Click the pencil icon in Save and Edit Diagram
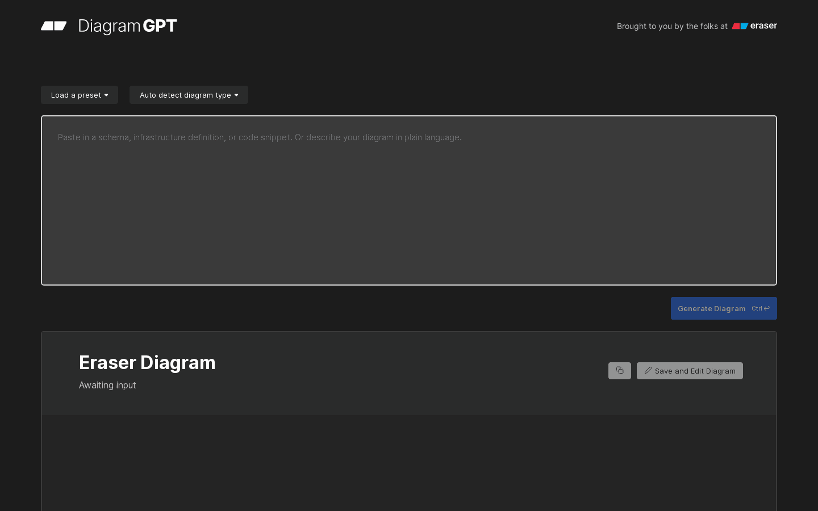The width and height of the screenshot is (818, 511). [x=648, y=371]
